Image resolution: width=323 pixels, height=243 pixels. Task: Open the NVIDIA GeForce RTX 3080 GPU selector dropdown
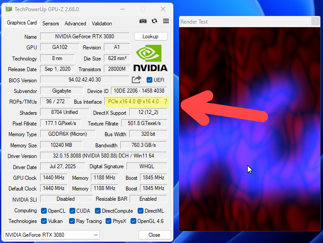click(x=52, y=235)
